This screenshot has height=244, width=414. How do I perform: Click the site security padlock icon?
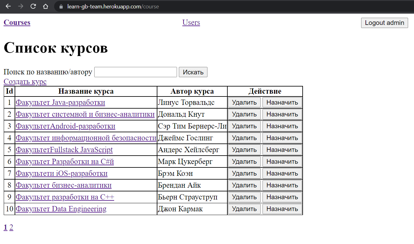click(x=61, y=6)
